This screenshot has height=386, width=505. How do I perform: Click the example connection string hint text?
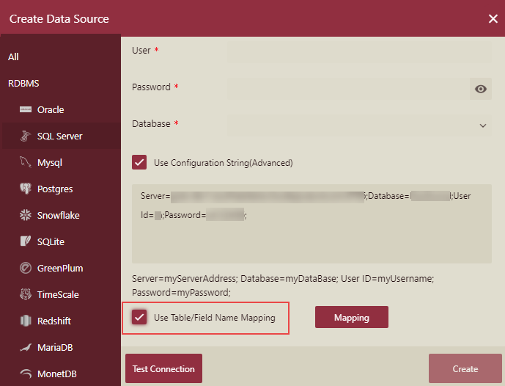pos(283,285)
